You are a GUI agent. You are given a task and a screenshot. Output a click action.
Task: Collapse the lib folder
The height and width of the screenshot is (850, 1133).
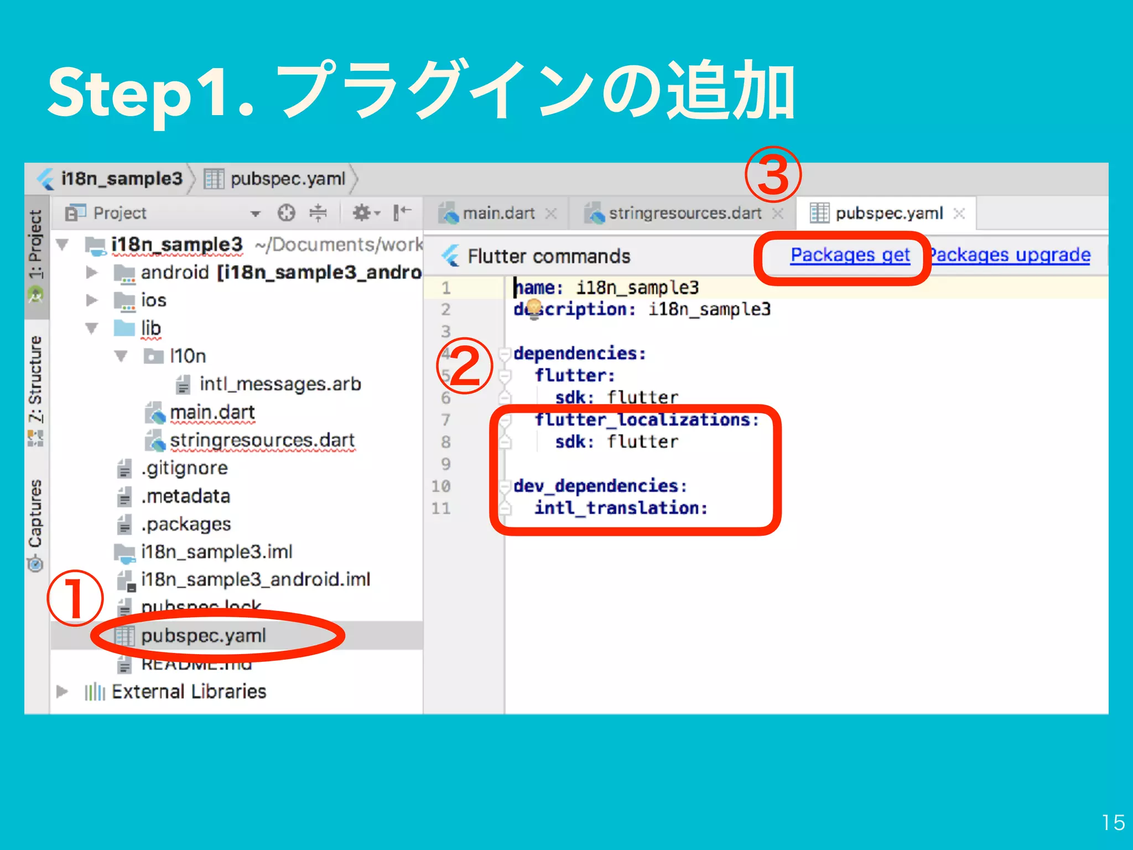click(92, 328)
